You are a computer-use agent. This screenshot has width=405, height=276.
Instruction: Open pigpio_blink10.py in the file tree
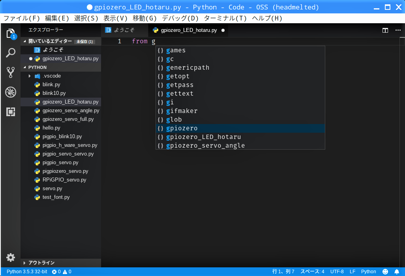(x=61, y=137)
